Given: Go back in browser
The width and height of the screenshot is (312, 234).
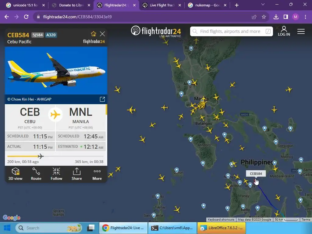Looking at the screenshot, I should point(7,17).
